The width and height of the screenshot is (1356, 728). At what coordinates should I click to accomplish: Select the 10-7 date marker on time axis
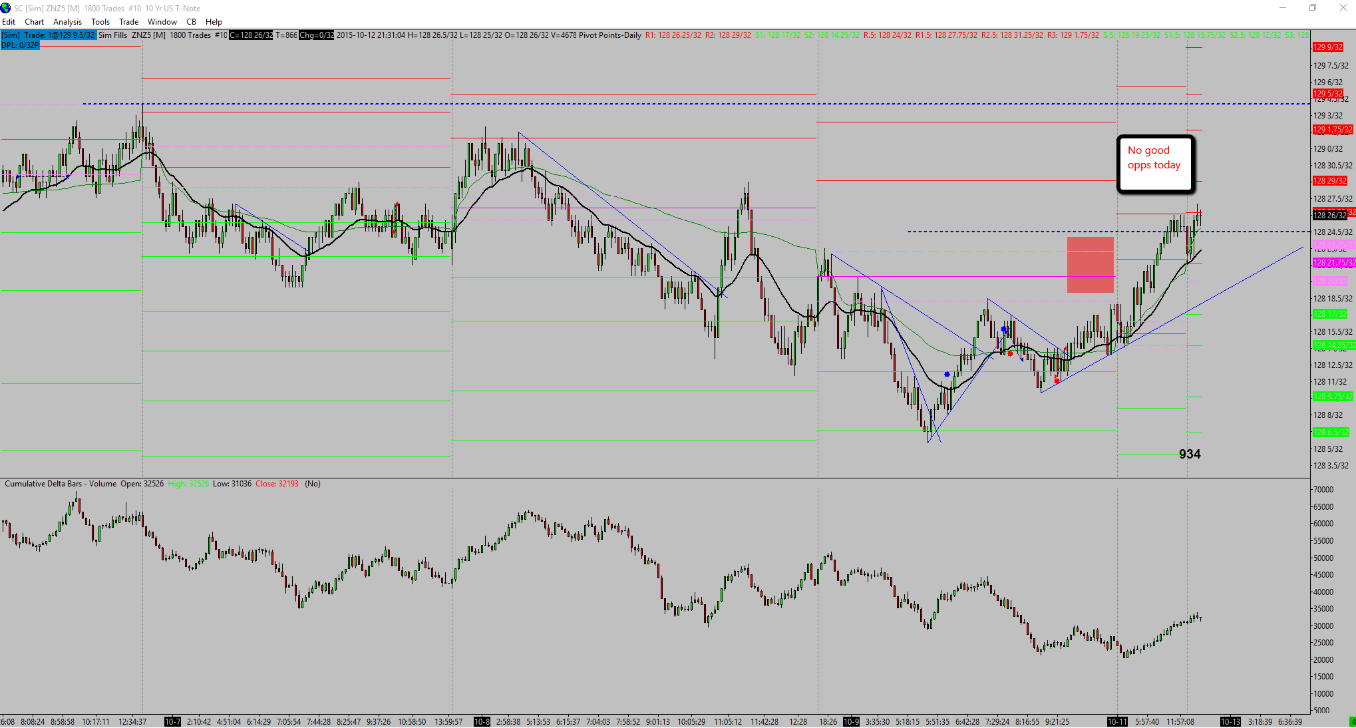[172, 722]
